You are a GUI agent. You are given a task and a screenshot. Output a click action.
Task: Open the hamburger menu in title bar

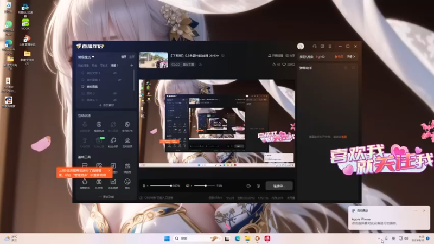[x=330, y=46]
